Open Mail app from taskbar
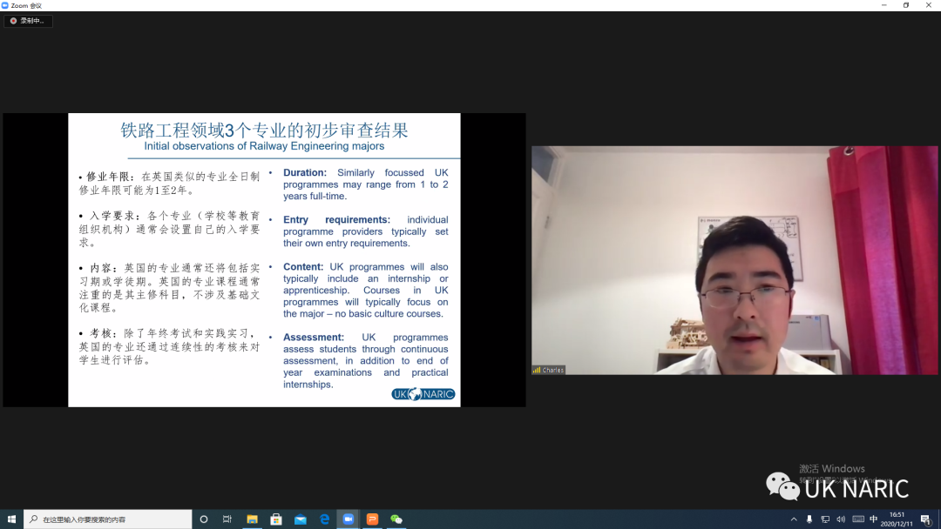 pos(300,519)
